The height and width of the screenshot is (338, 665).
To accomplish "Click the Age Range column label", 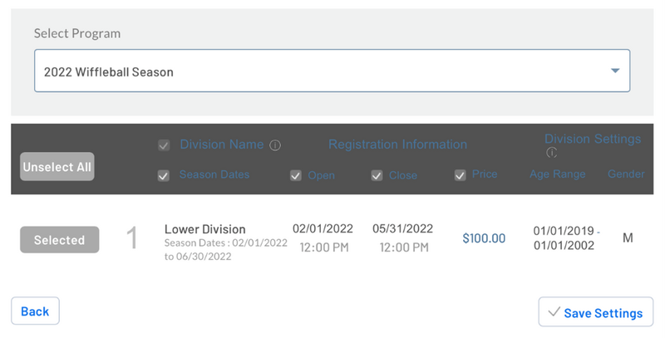I will point(557,174).
